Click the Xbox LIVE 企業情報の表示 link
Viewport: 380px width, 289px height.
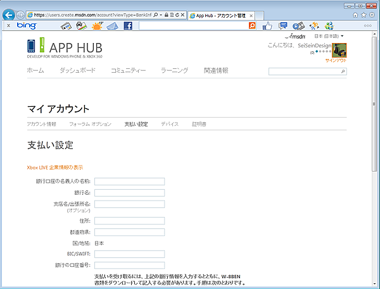[x=55, y=168]
